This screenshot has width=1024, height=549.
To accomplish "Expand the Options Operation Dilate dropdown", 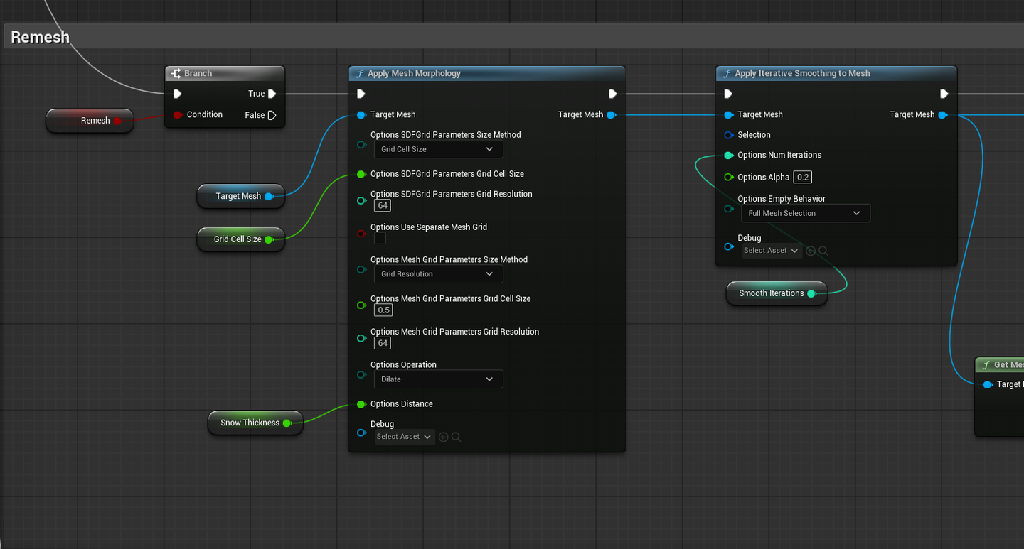I will tap(438, 379).
